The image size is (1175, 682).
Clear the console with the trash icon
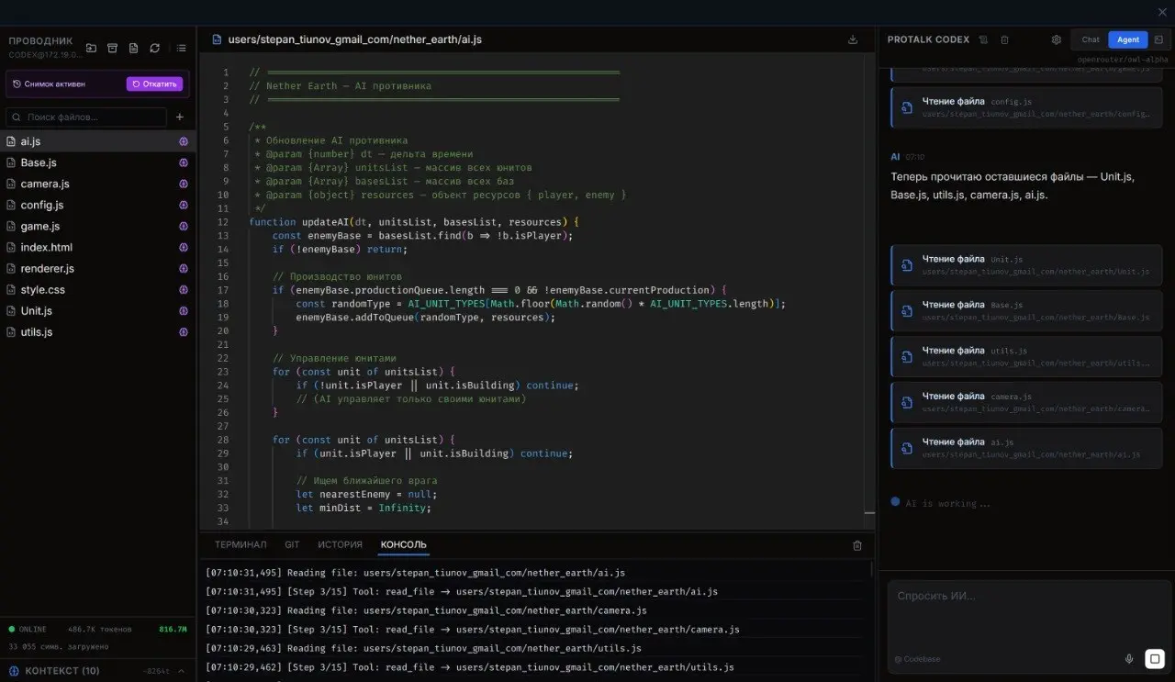pyautogui.click(x=857, y=545)
